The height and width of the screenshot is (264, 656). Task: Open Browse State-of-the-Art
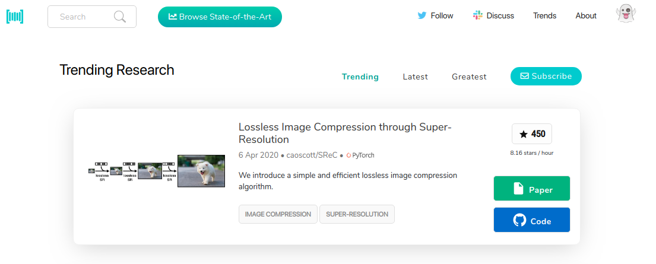[220, 17]
